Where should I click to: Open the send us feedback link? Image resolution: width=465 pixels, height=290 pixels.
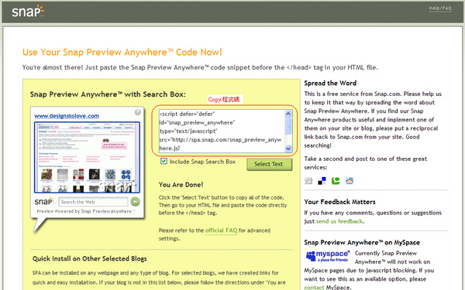[x=339, y=221]
